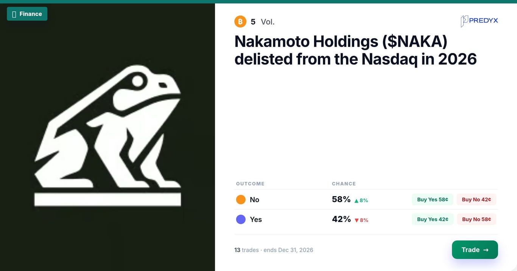Screen dimensions: 517x271
Task: Open the green Trade button
Action: click(475, 250)
